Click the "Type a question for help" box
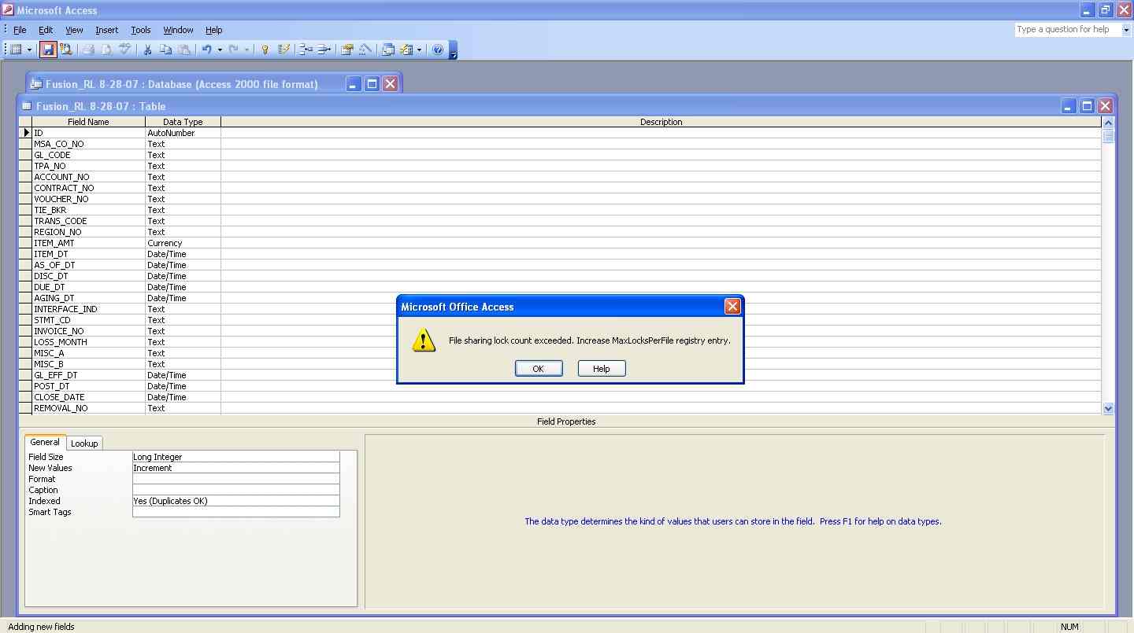 click(1068, 30)
